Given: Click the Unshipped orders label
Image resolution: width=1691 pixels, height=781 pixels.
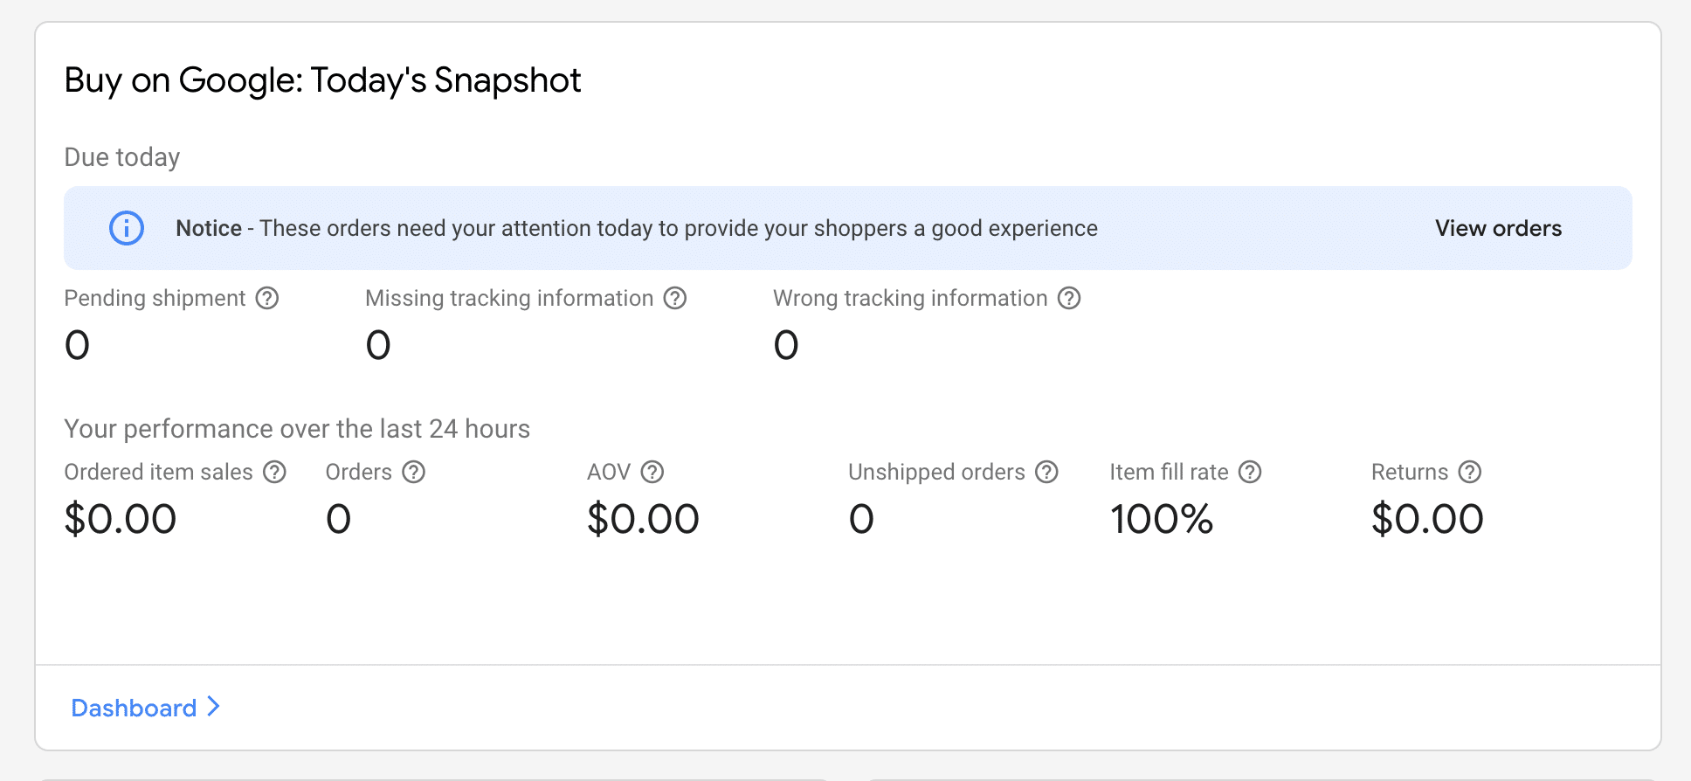Looking at the screenshot, I should click(936, 473).
